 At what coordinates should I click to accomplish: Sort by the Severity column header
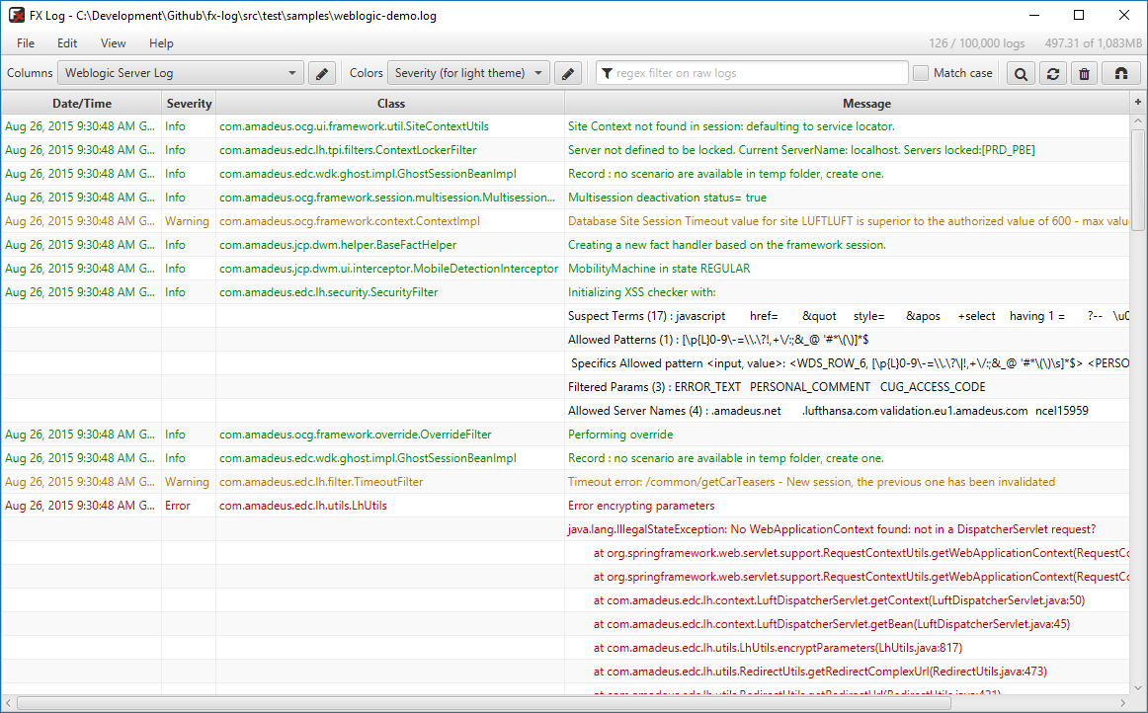tap(189, 104)
